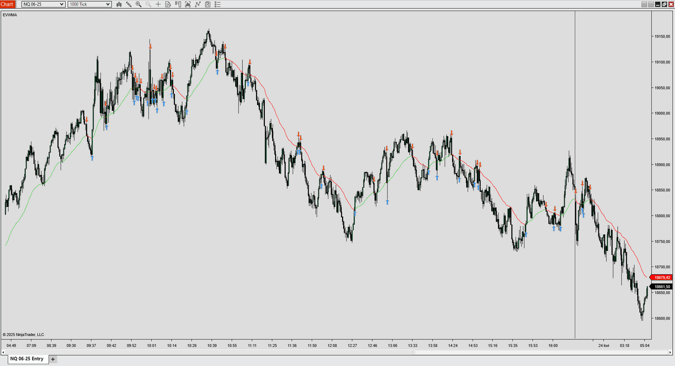This screenshot has height=366, width=675.
Task: Open the Drawing Tools pencil menu
Action: (x=129, y=4)
